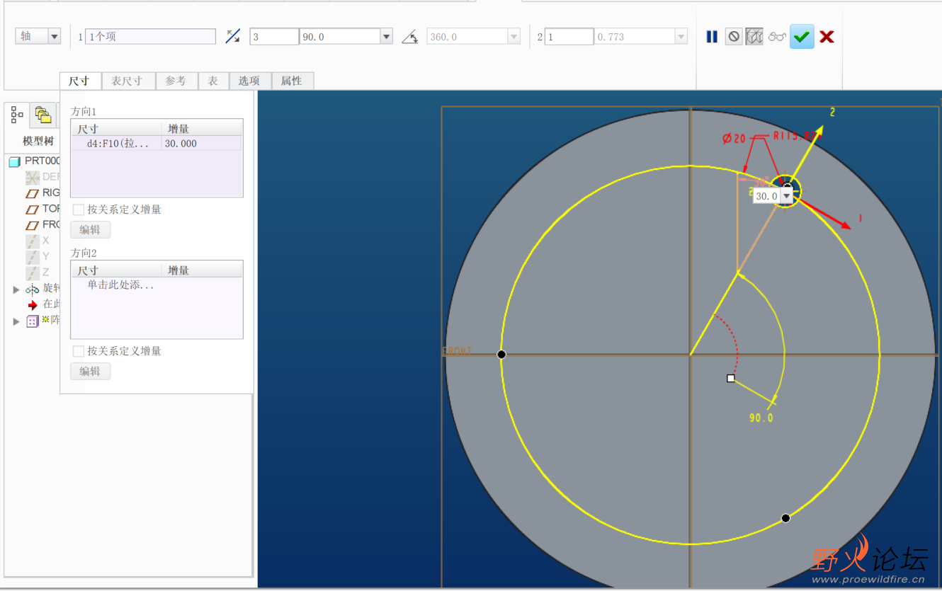The width and height of the screenshot is (942, 591).
Task: Click the yellow 90.0 angle dimension
Action: 761,418
